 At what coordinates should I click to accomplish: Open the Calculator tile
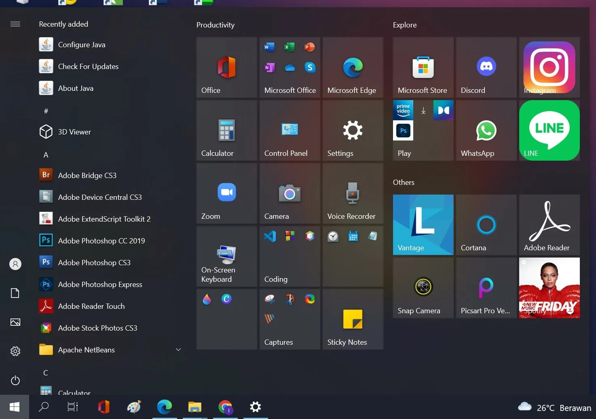pyautogui.click(x=227, y=130)
